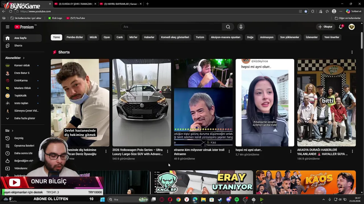
Task: Open the EmirKarma subscription
Action: (22, 80)
